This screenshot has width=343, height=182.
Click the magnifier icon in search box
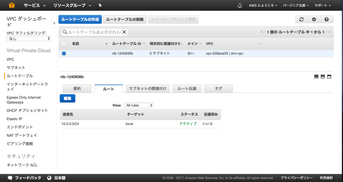(65, 32)
